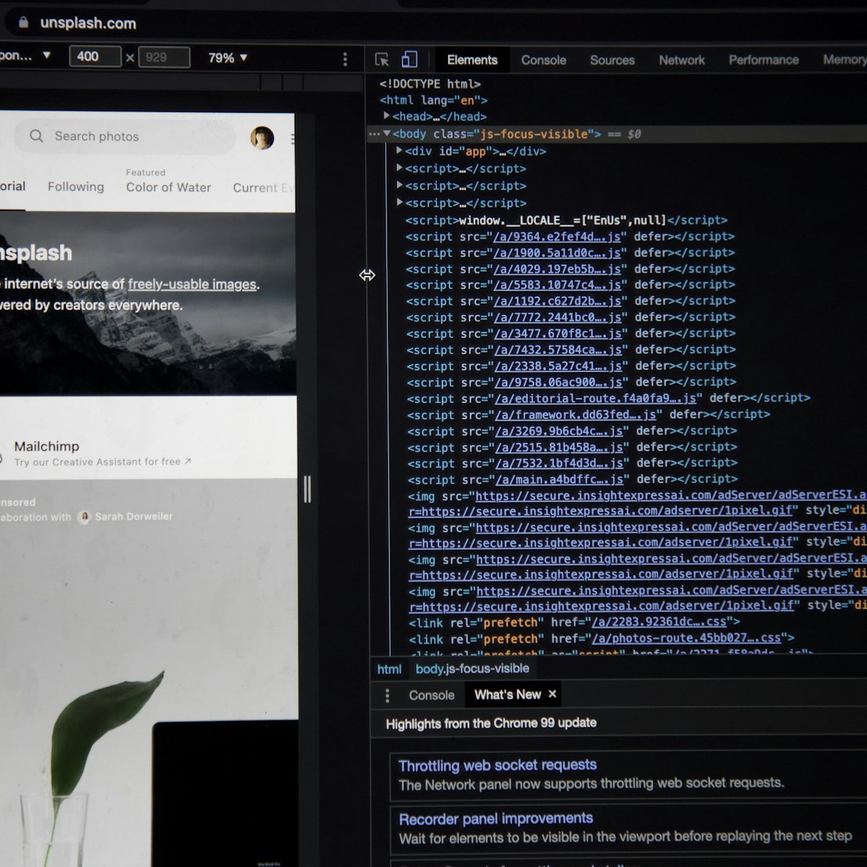Switch to the Network tab
Image resolution: width=867 pixels, height=867 pixels.
681,60
